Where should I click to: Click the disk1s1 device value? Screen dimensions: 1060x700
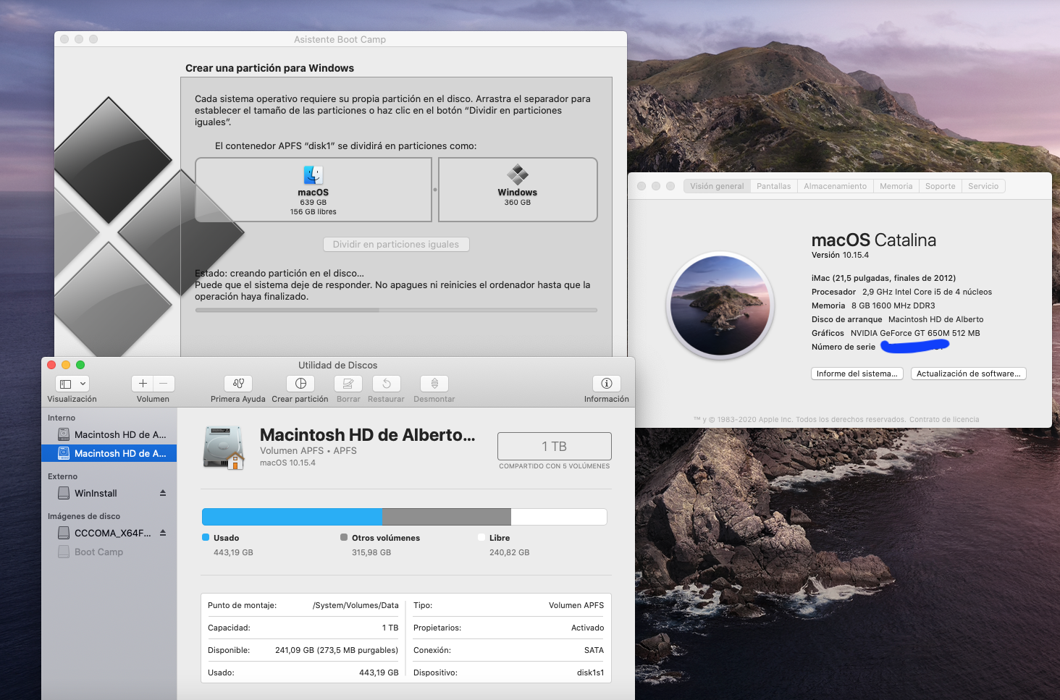(590, 672)
